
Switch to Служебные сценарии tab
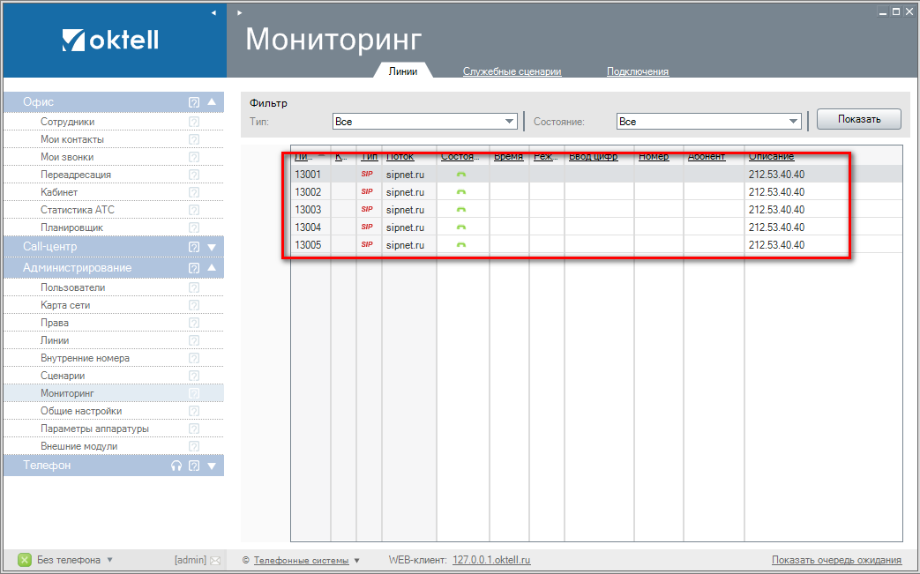[512, 72]
